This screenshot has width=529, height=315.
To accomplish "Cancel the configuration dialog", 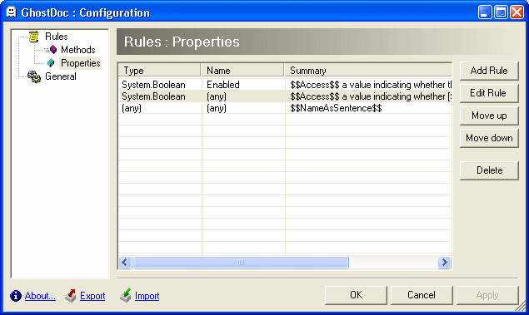I will pos(422,295).
